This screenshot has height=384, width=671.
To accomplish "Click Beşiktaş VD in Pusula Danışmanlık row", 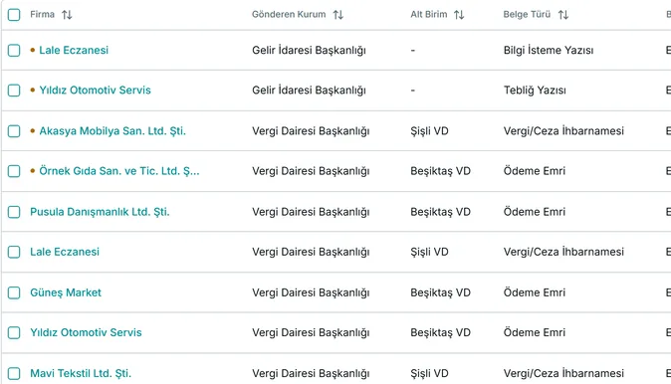I will point(440,212).
